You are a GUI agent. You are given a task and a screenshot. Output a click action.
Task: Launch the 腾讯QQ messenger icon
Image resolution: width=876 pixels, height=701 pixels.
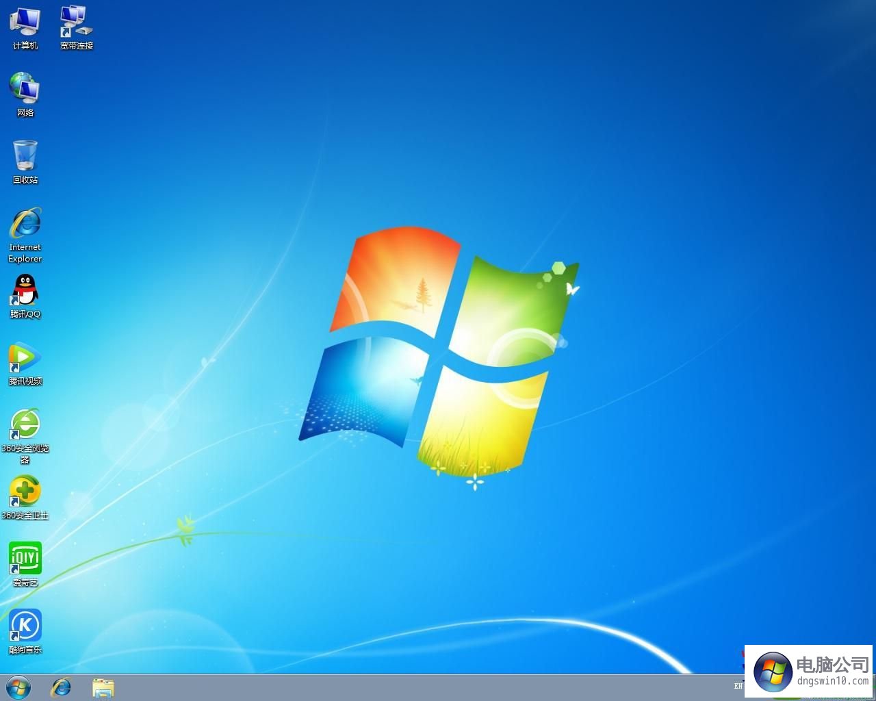(25, 291)
